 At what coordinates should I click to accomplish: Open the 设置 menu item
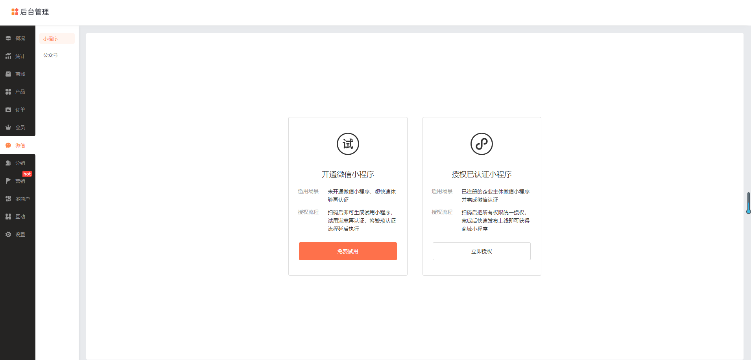point(18,234)
